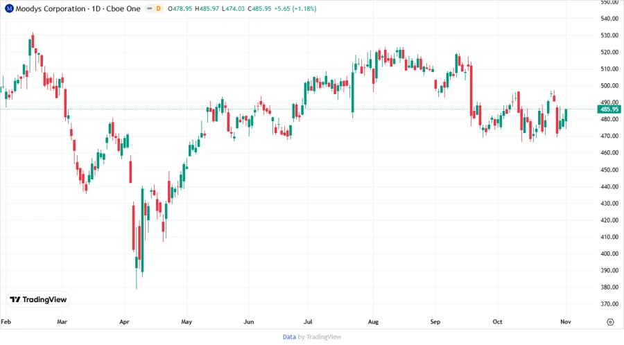Image resolution: width=624 pixels, height=345 pixels.
Task: Click the grey dash status indicator badge
Action: [x=149, y=8]
